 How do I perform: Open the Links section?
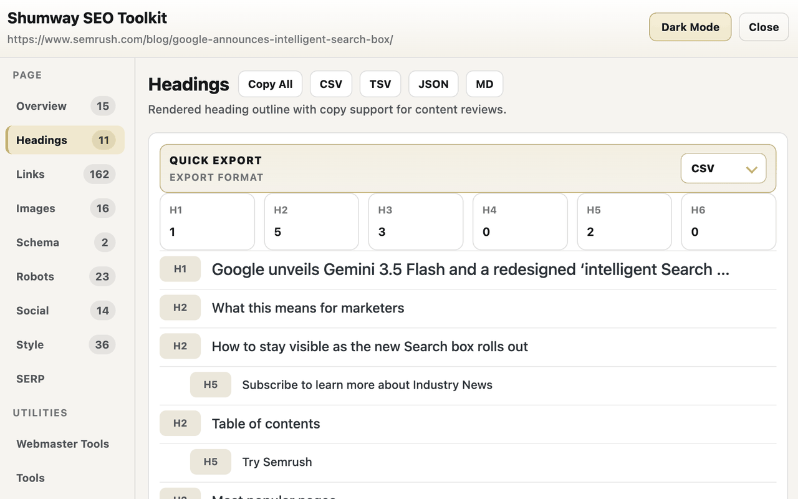[x=65, y=174]
